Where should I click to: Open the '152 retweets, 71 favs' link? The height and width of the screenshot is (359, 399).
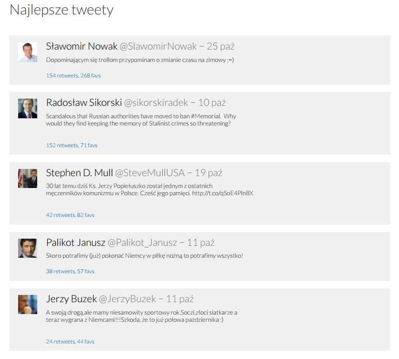pos(71,145)
